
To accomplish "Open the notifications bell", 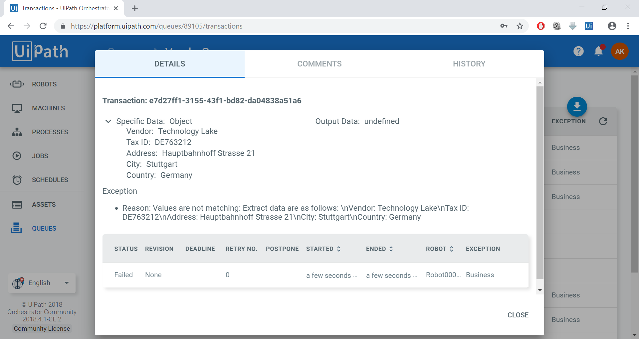I will (599, 51).
